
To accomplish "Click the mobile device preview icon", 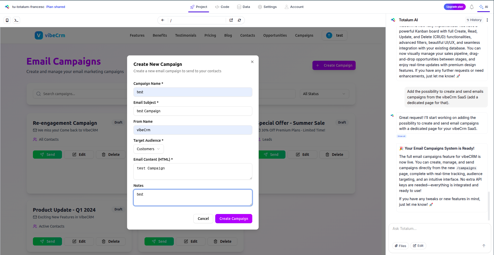I will (7, 20).
